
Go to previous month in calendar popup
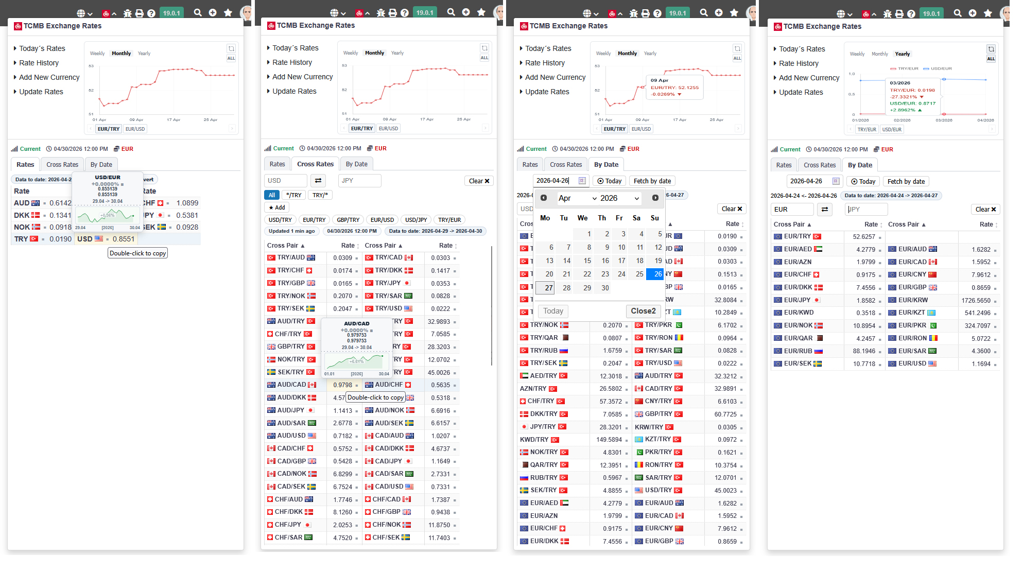point(544,198)
